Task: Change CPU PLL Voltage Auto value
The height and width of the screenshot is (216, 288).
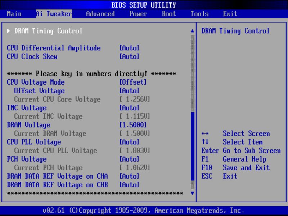Action: [129, 142]
